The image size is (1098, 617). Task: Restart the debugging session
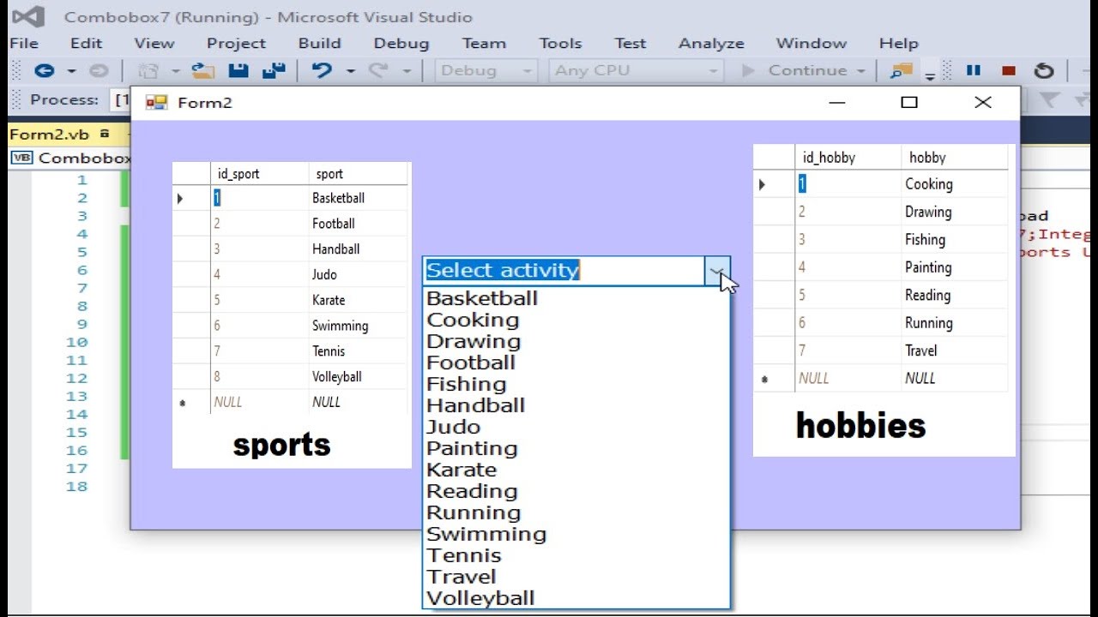(x=1044, y=71)
